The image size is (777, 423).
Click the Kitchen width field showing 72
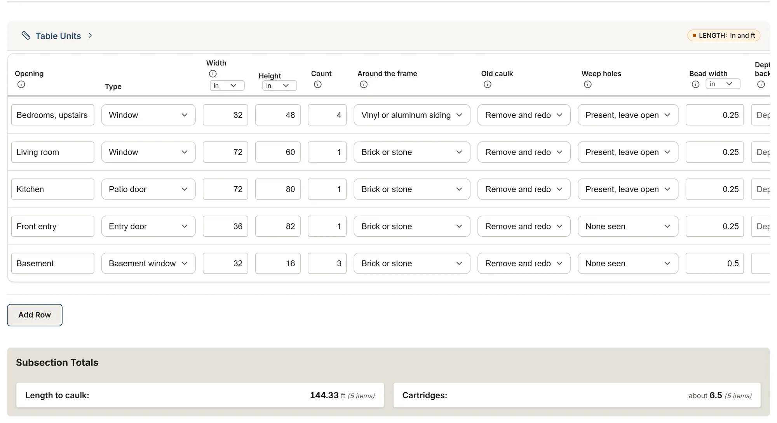(225, 189)
